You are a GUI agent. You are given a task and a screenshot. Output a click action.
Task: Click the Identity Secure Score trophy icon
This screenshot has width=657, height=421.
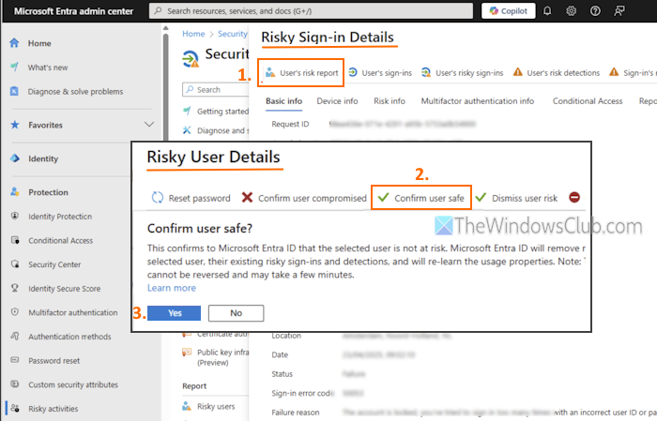click(15, 288)
